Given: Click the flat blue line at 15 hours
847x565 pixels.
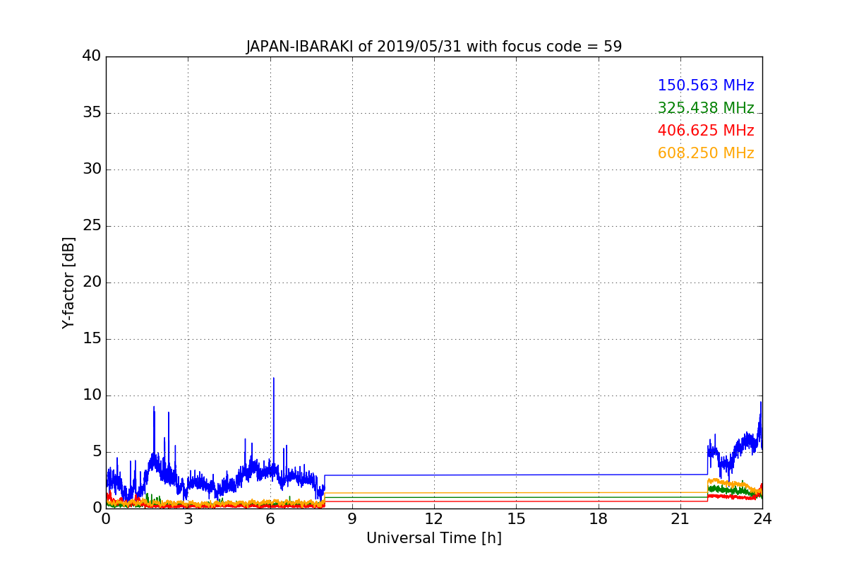Looking at the screenshot, I should click(516, 475).
